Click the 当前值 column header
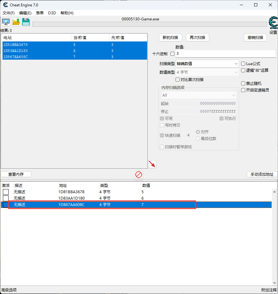The width and height of the screenshot is (278, 294). click(90, 38)
